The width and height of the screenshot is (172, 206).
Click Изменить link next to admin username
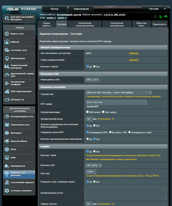134,53
